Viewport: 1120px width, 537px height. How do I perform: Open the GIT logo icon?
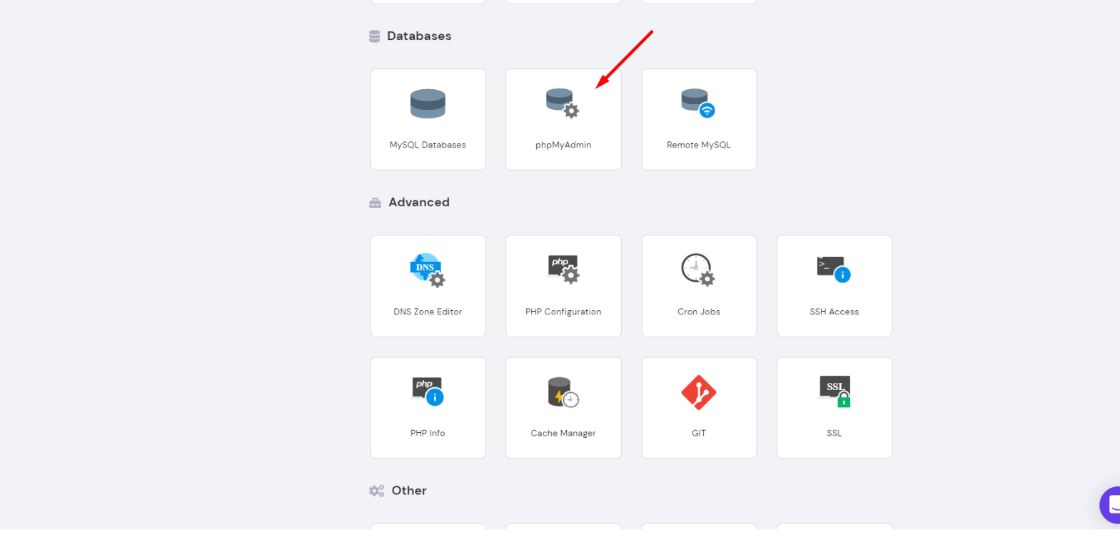[699, 392]
